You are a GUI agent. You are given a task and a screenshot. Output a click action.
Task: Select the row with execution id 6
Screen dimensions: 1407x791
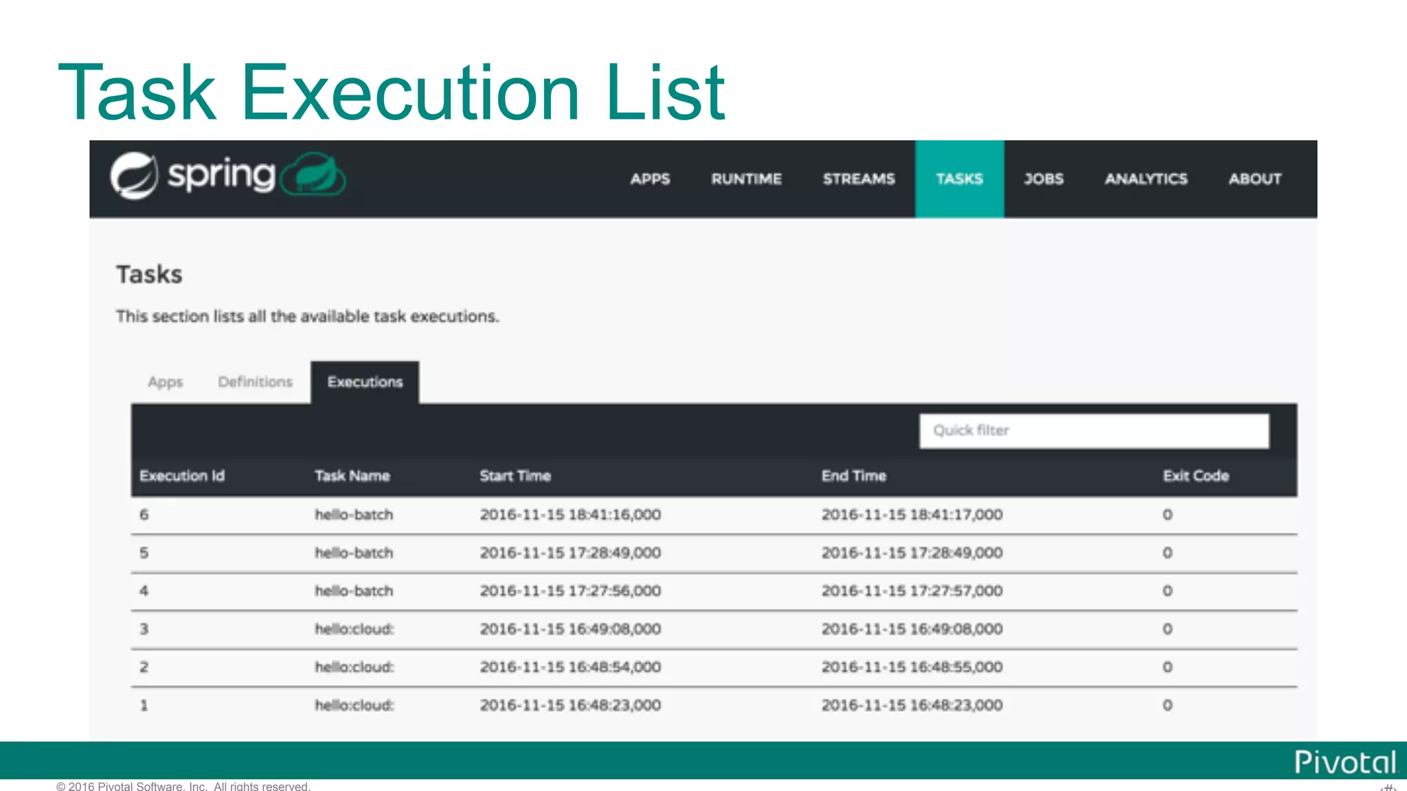144,515
